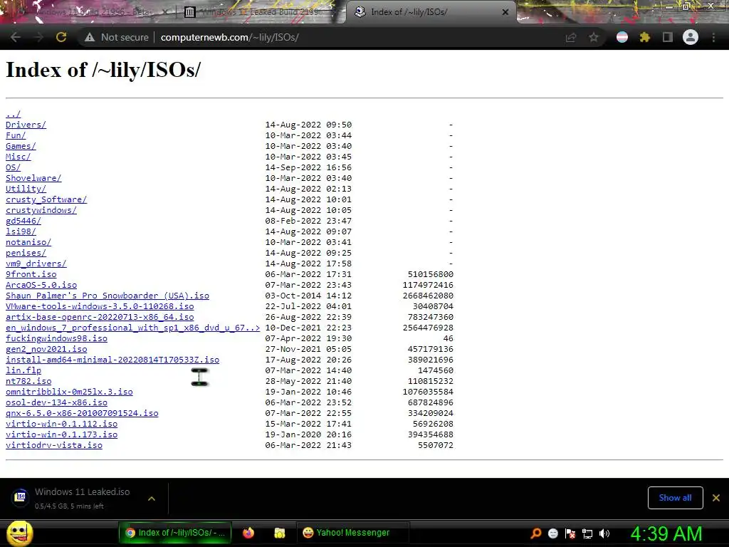Download VMware-tools-windows-3.5.0-110268.iso
Image resolution: width=729 pixels, height=547 pixels.
coord(100,306)
